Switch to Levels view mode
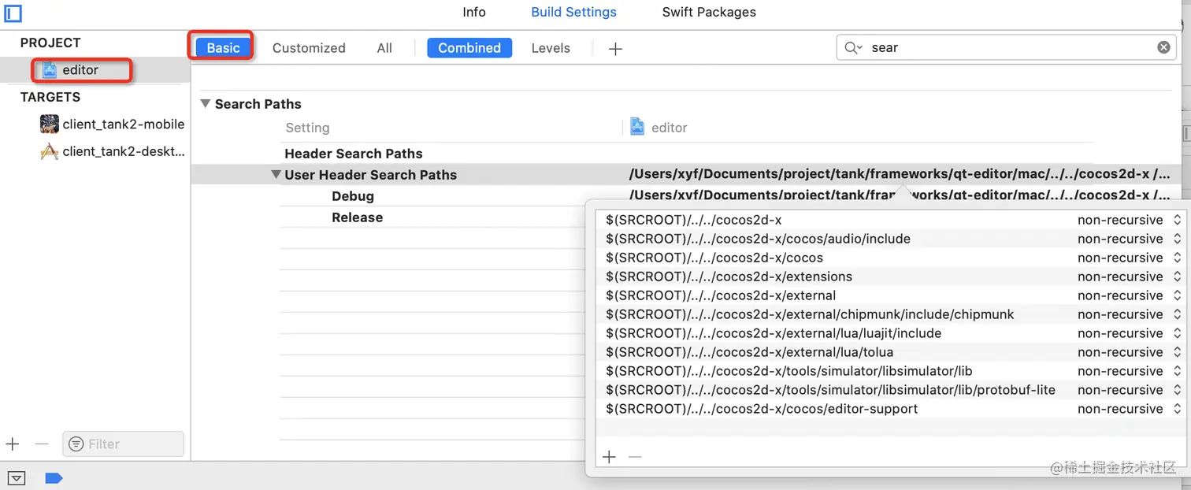The width and height of the screenshot is (1191, 490). click(x=551, y=48)
